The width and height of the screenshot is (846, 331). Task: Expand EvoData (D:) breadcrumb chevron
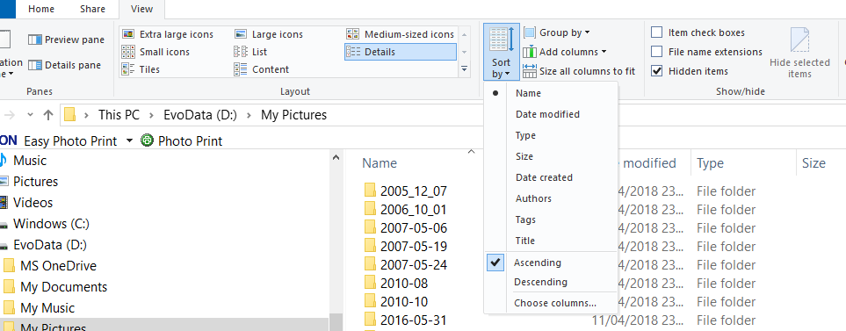(249, 115)
